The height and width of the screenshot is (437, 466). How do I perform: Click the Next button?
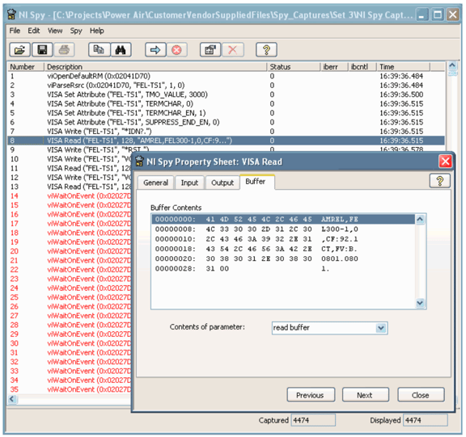[x=365, y=395]
